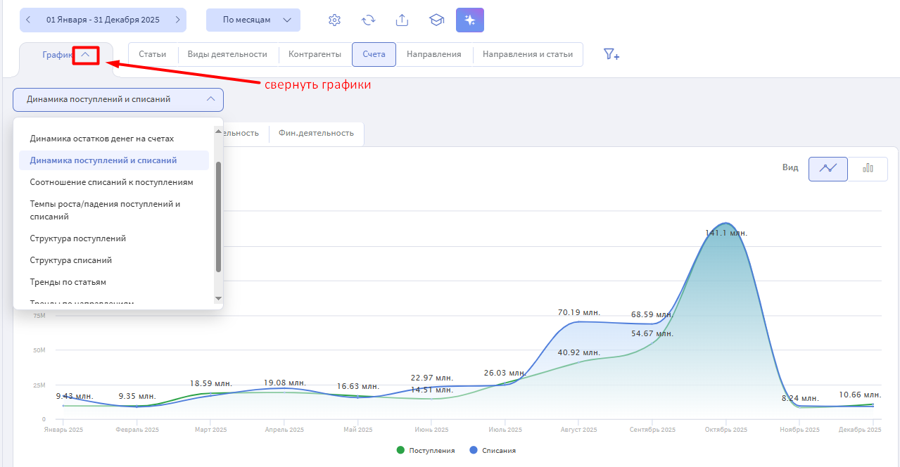Viewport: 900px width, 467px height.
Task: Click the AI sparkle button
Action: point(469,20)
